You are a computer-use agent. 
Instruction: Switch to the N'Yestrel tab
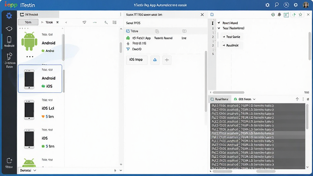point(39,15)
